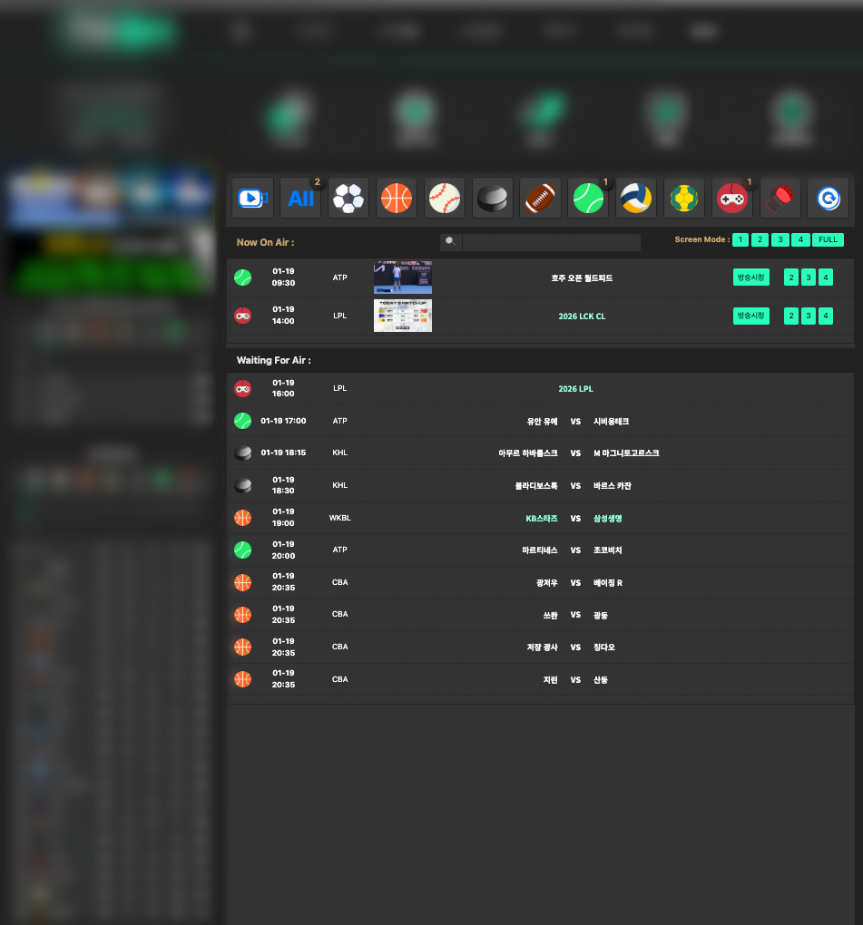The width and height of the screenshot is (863, 925).
Task: Filter by soccer ball icon
Action: (x=348, y=198)
